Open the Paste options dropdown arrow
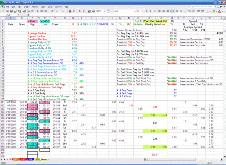This screenshot has height=165, width=226. (x=48, y=11)
